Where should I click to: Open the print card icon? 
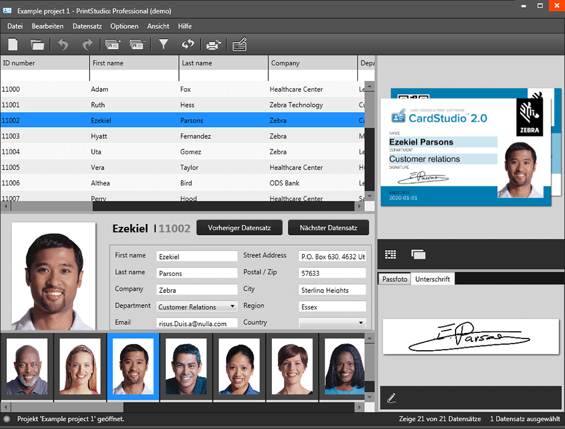214,44
